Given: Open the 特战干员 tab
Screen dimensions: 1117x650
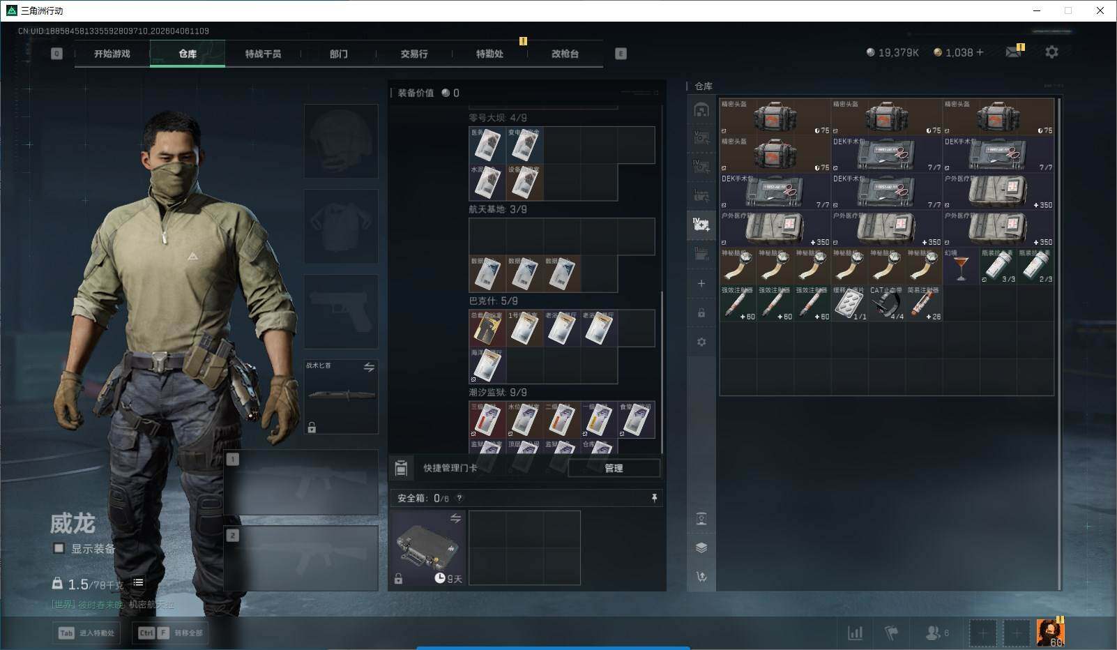Looking at the screenshot, I should pyautogui.click(x=263, y=54).
